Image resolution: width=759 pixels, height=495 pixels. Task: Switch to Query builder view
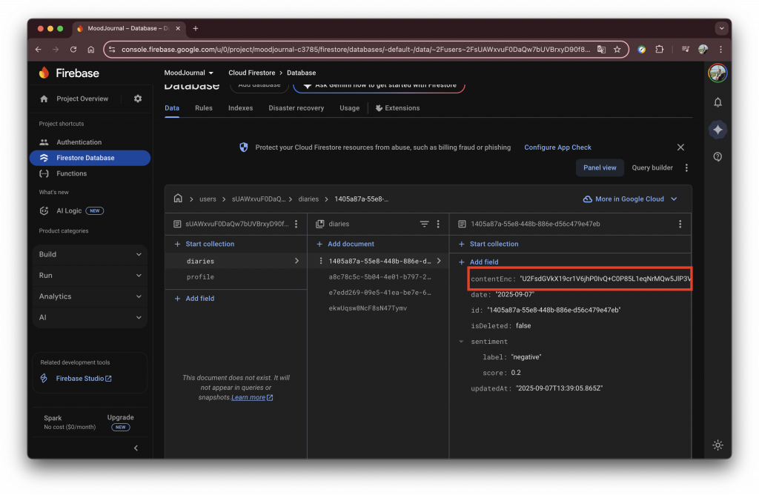(x=652, y=168)
